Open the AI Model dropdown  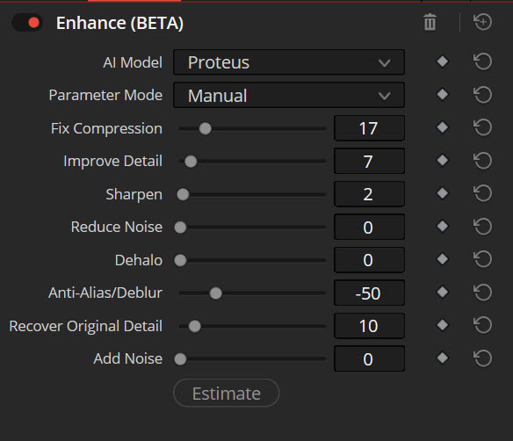289,62
